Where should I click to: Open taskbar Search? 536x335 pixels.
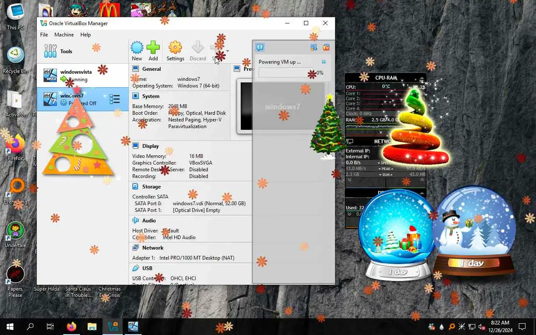(x=30, y=327)
